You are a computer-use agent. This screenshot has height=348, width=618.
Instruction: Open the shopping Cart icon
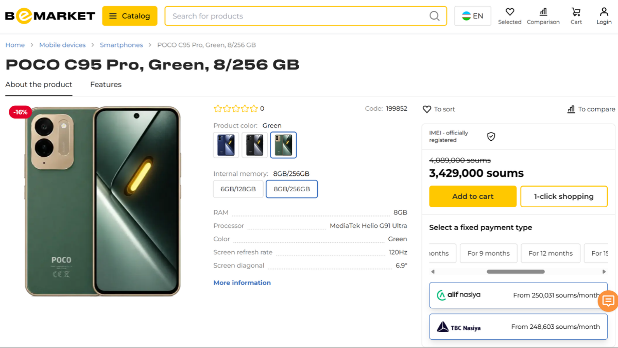(576, 12)
